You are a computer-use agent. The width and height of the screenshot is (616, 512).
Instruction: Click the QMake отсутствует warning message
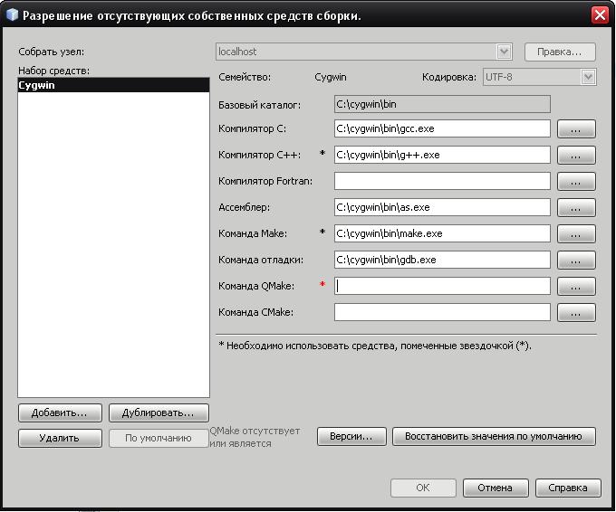[255, 437]
